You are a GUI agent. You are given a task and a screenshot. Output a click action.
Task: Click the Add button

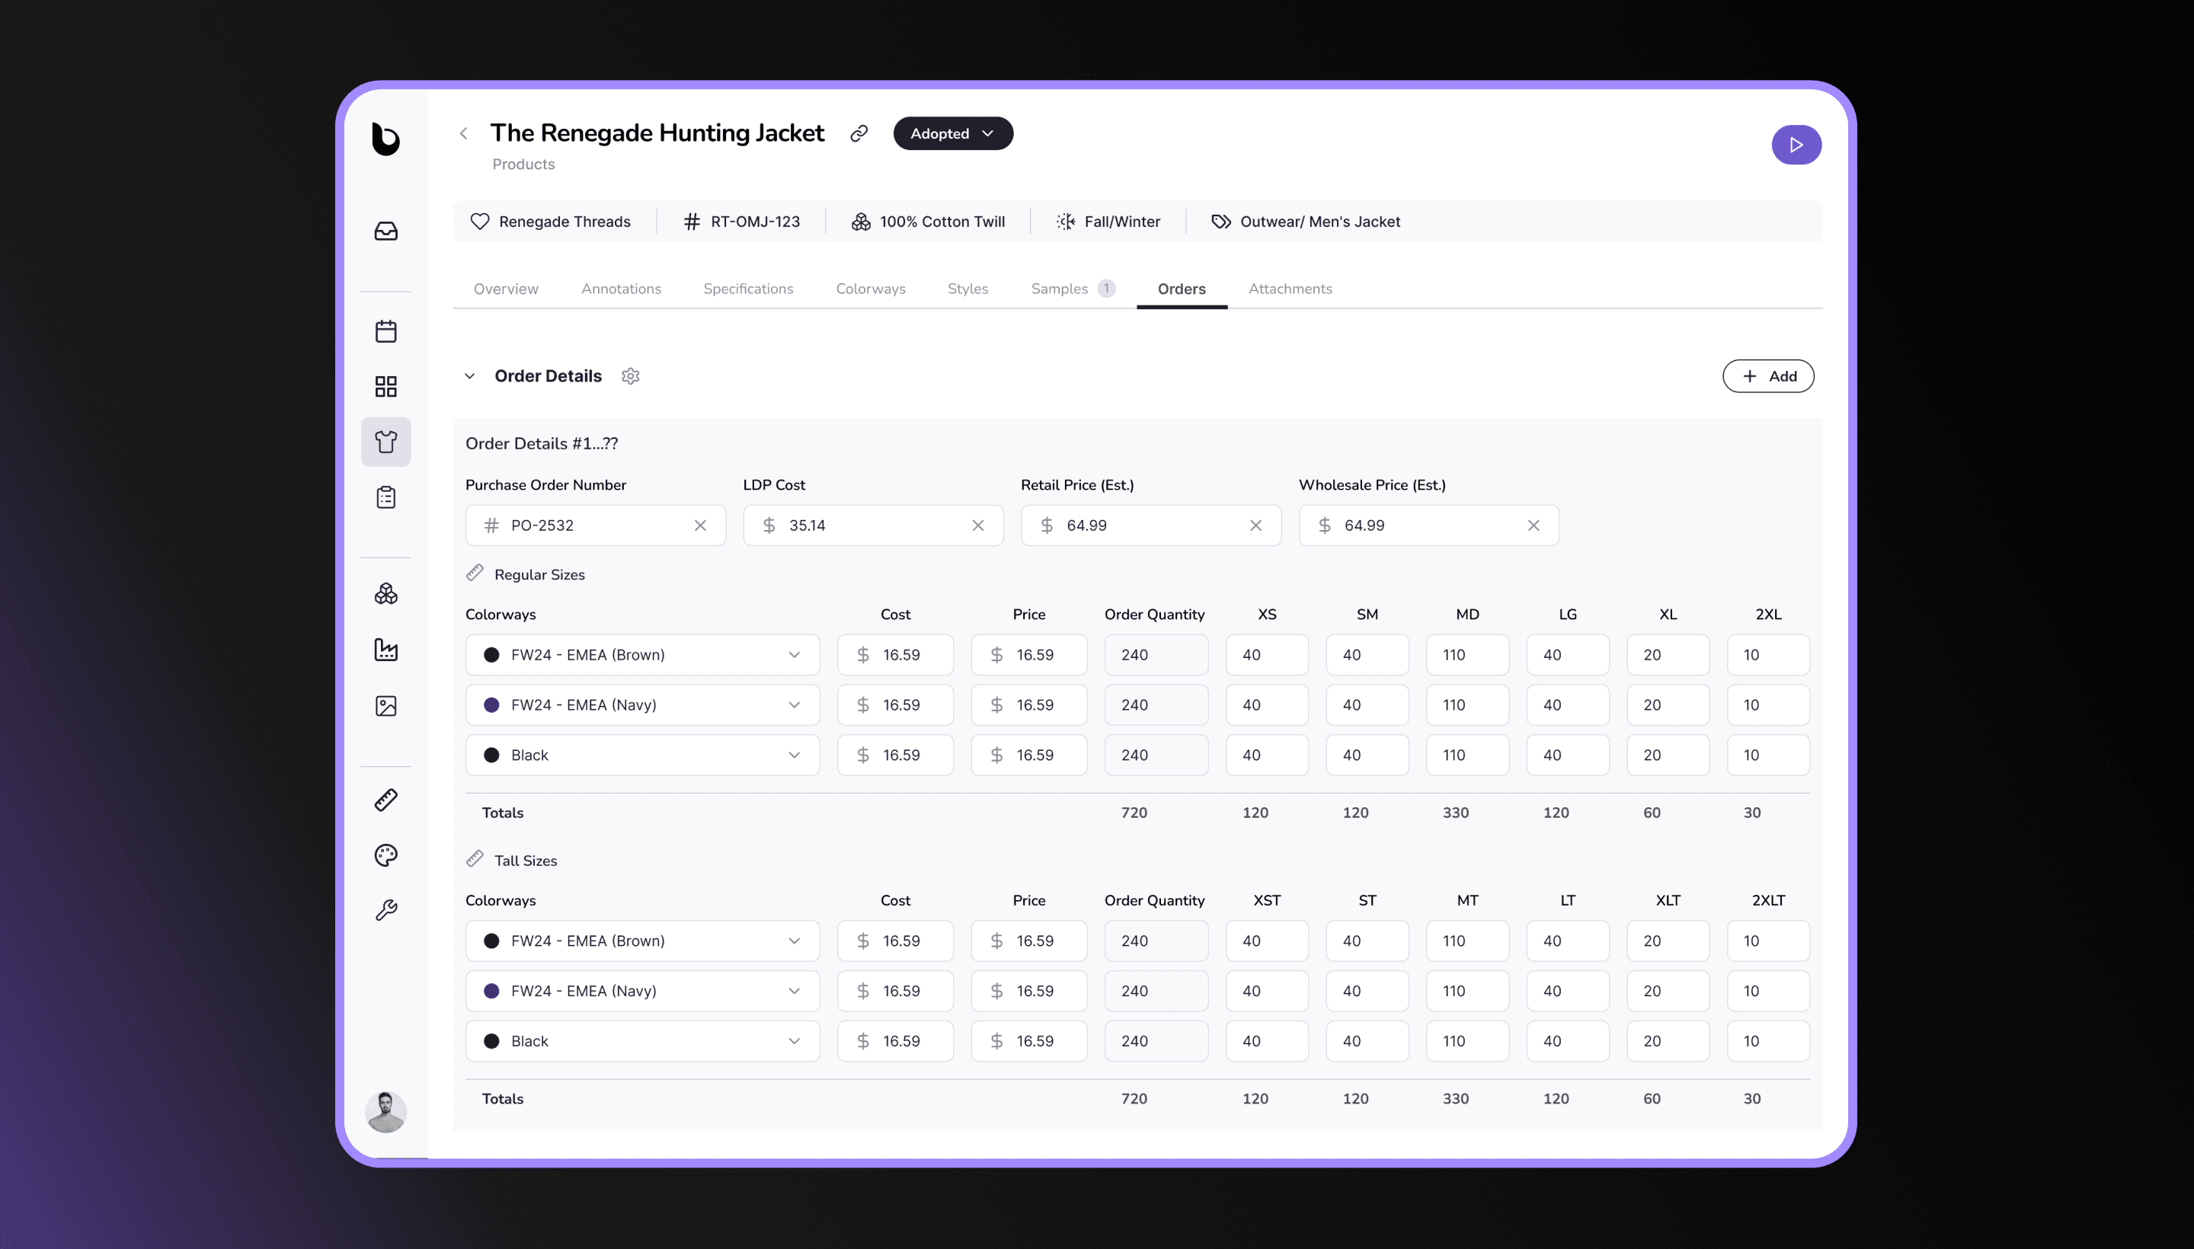1767,375
